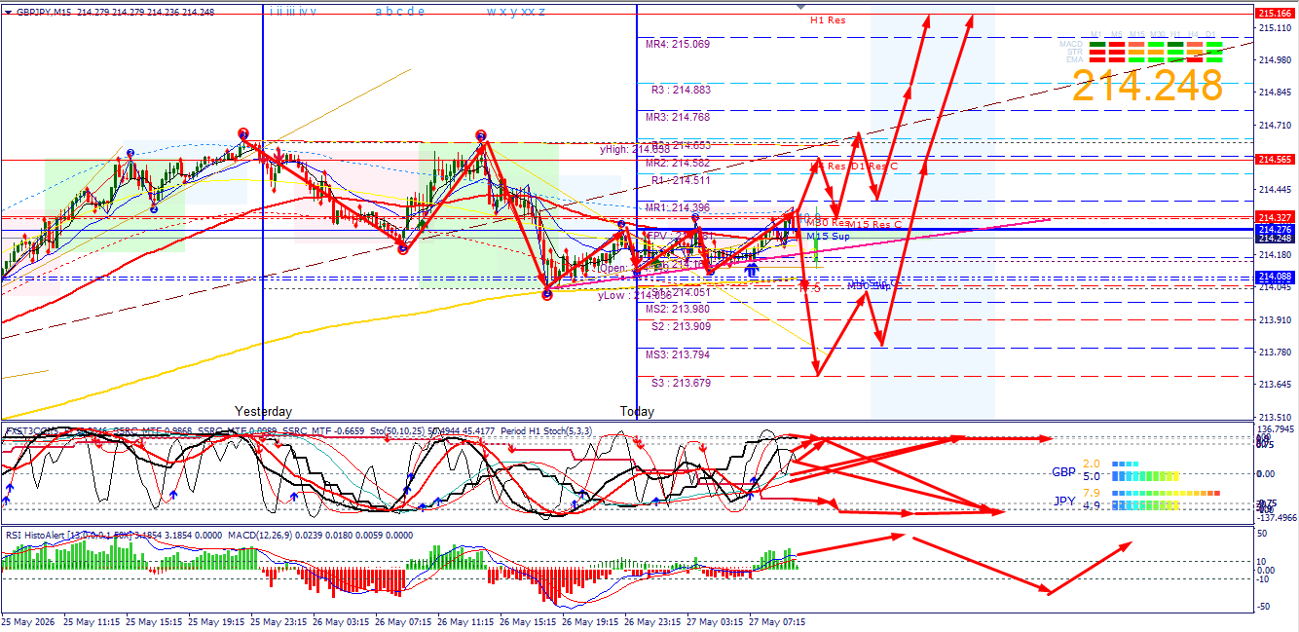Screen dimensions: 1299x632
Task: Click the 213.645 value on price axis
Action: point(1275,384)
